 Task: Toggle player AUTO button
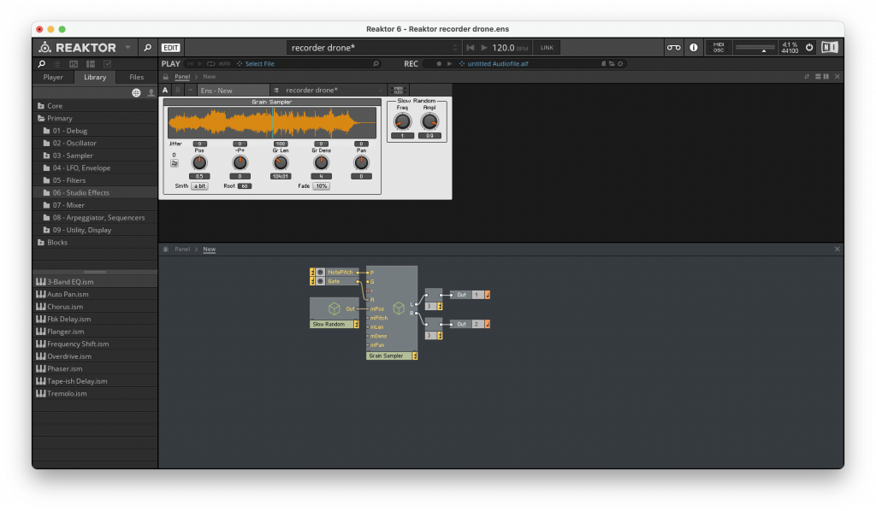pos(225,63)
